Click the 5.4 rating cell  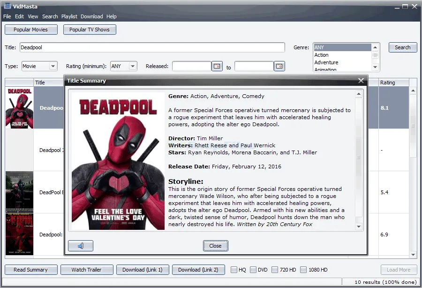pos(394,192)
